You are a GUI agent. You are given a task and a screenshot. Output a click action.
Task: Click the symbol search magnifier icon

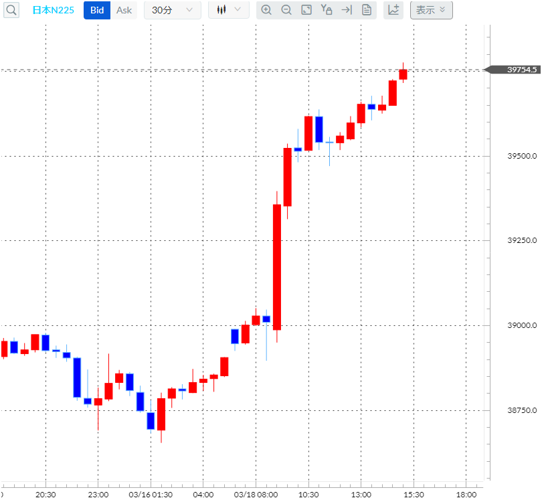tap(11, 10)
